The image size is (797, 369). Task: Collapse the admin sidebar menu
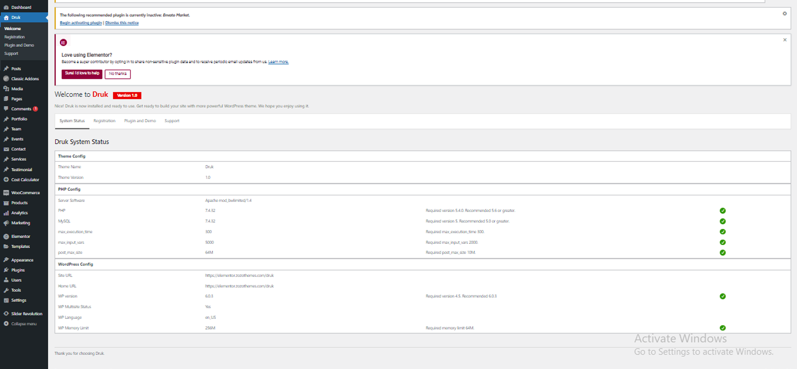click(23, 324)
